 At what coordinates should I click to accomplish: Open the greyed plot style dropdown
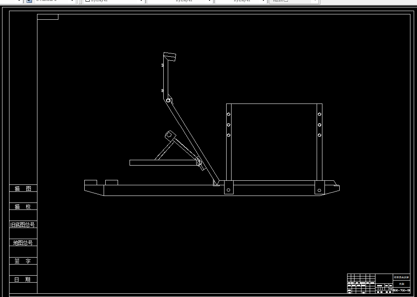click(x=294, y=1)
